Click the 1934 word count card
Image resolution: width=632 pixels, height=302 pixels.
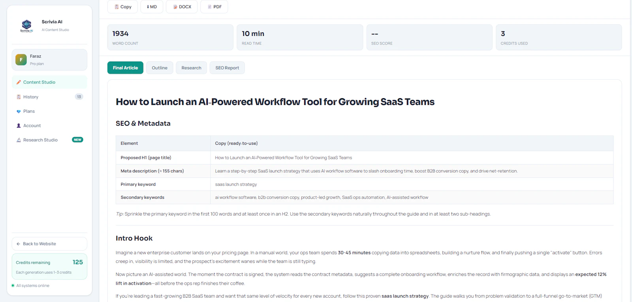[170, 37]
